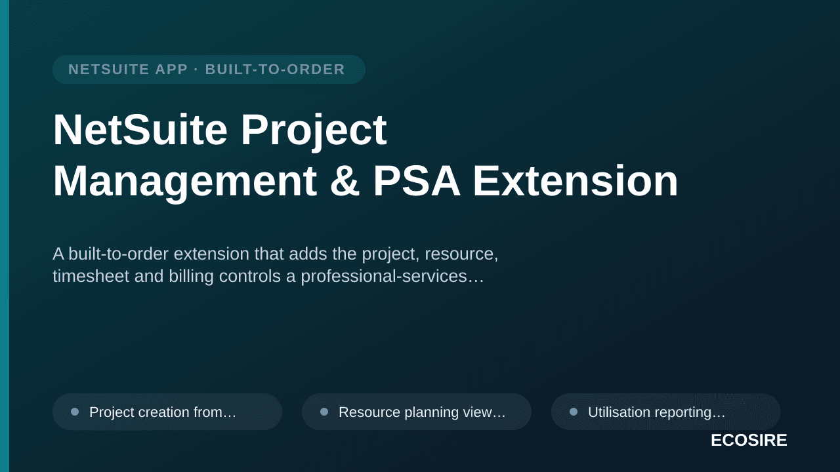Select the "Project creation from…" feature pill
This screenshot has height=472, width=840.
point(167,412)
